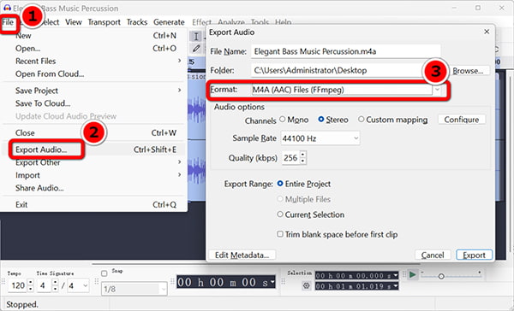514x311 pixels.
Task: Click the Tempo 120 field
Action: (18, 286)
